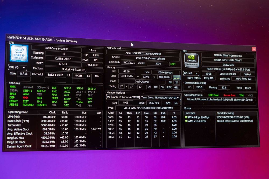Click the GA102-225 GPU chip field
This screenshot has height=179, width=269.
point(228,65)
